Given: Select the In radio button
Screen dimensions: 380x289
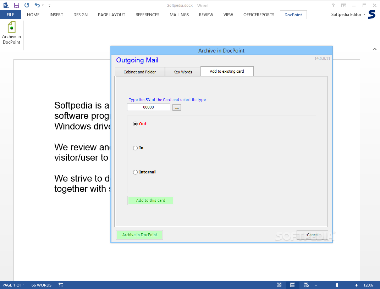Looking at the screenshot, I should pos(135,148).
